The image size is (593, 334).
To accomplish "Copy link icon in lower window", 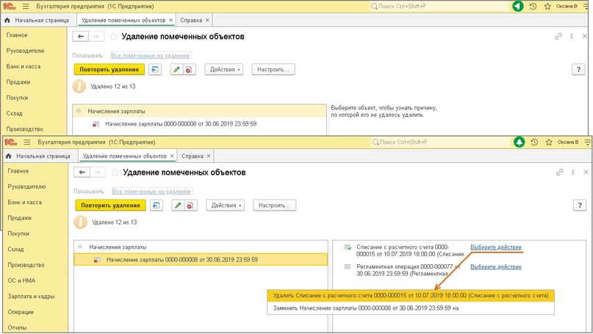I will click(x=560, y=173).
